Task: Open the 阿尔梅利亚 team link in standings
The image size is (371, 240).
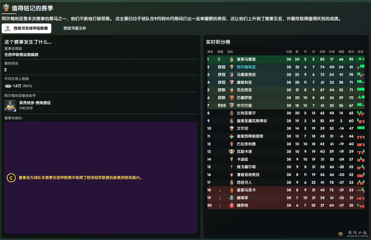Action: 246,67
